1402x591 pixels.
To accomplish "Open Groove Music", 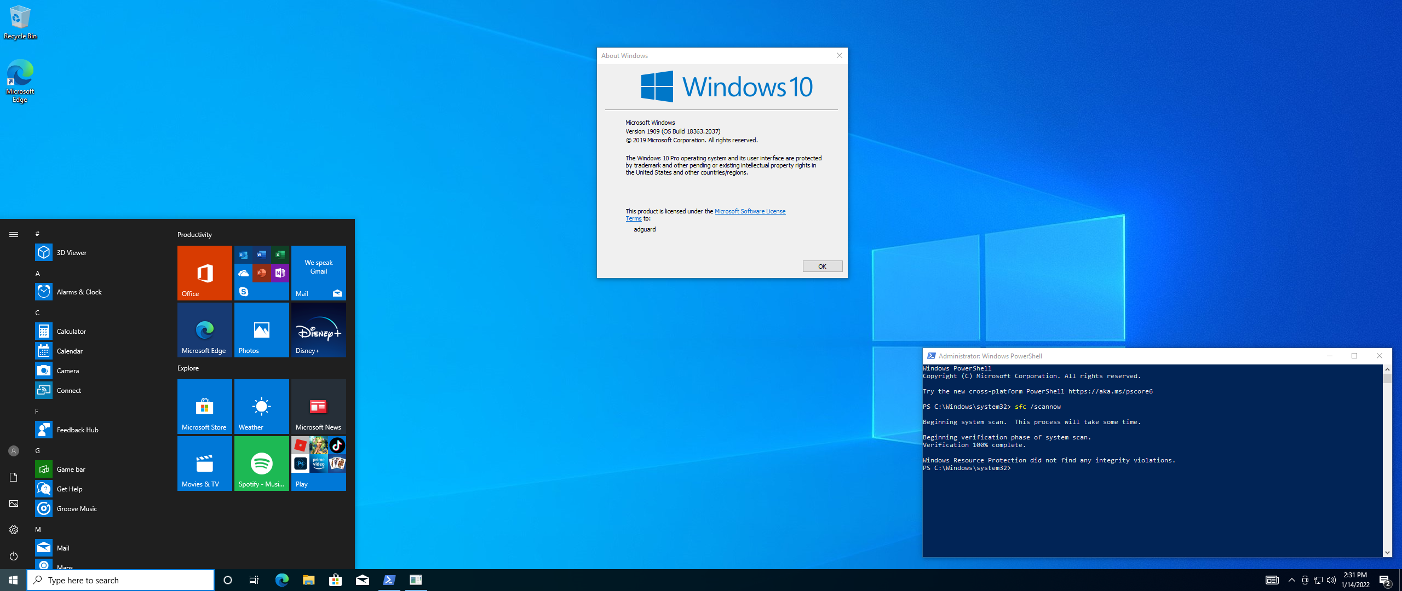I will [99, 508].
